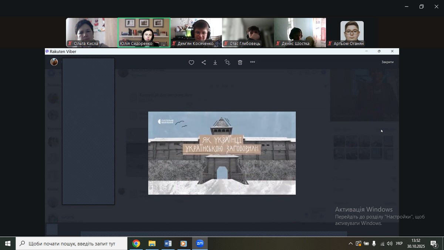Like the image with the heart icon
The height and width of the screenshot is (250, 444).
coord(191,63)
